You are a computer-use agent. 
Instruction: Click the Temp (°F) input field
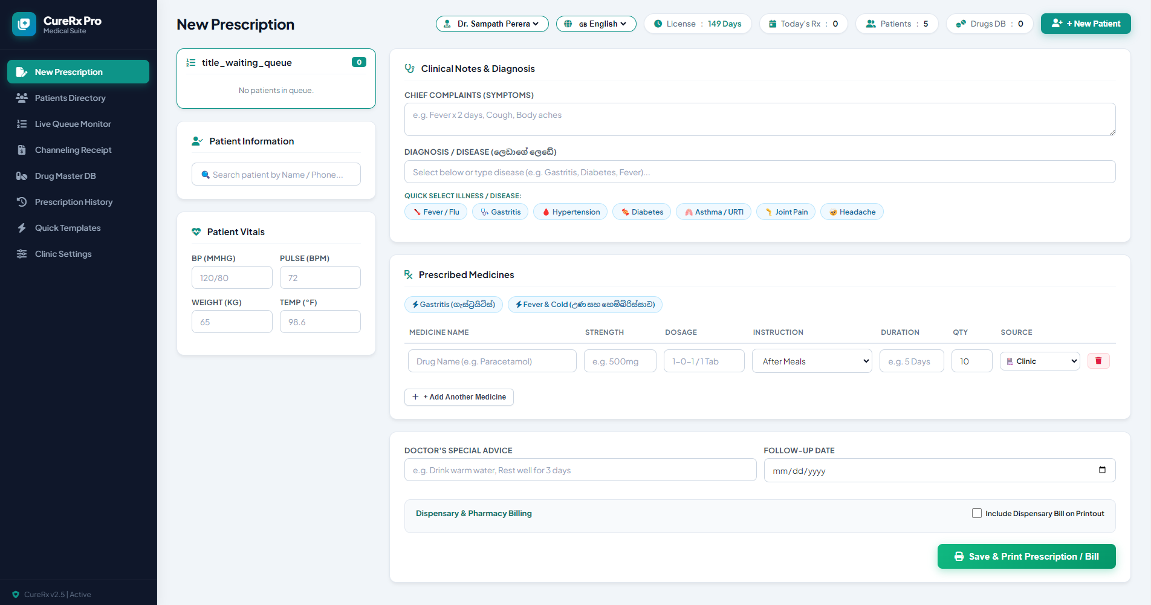point(320,322)
